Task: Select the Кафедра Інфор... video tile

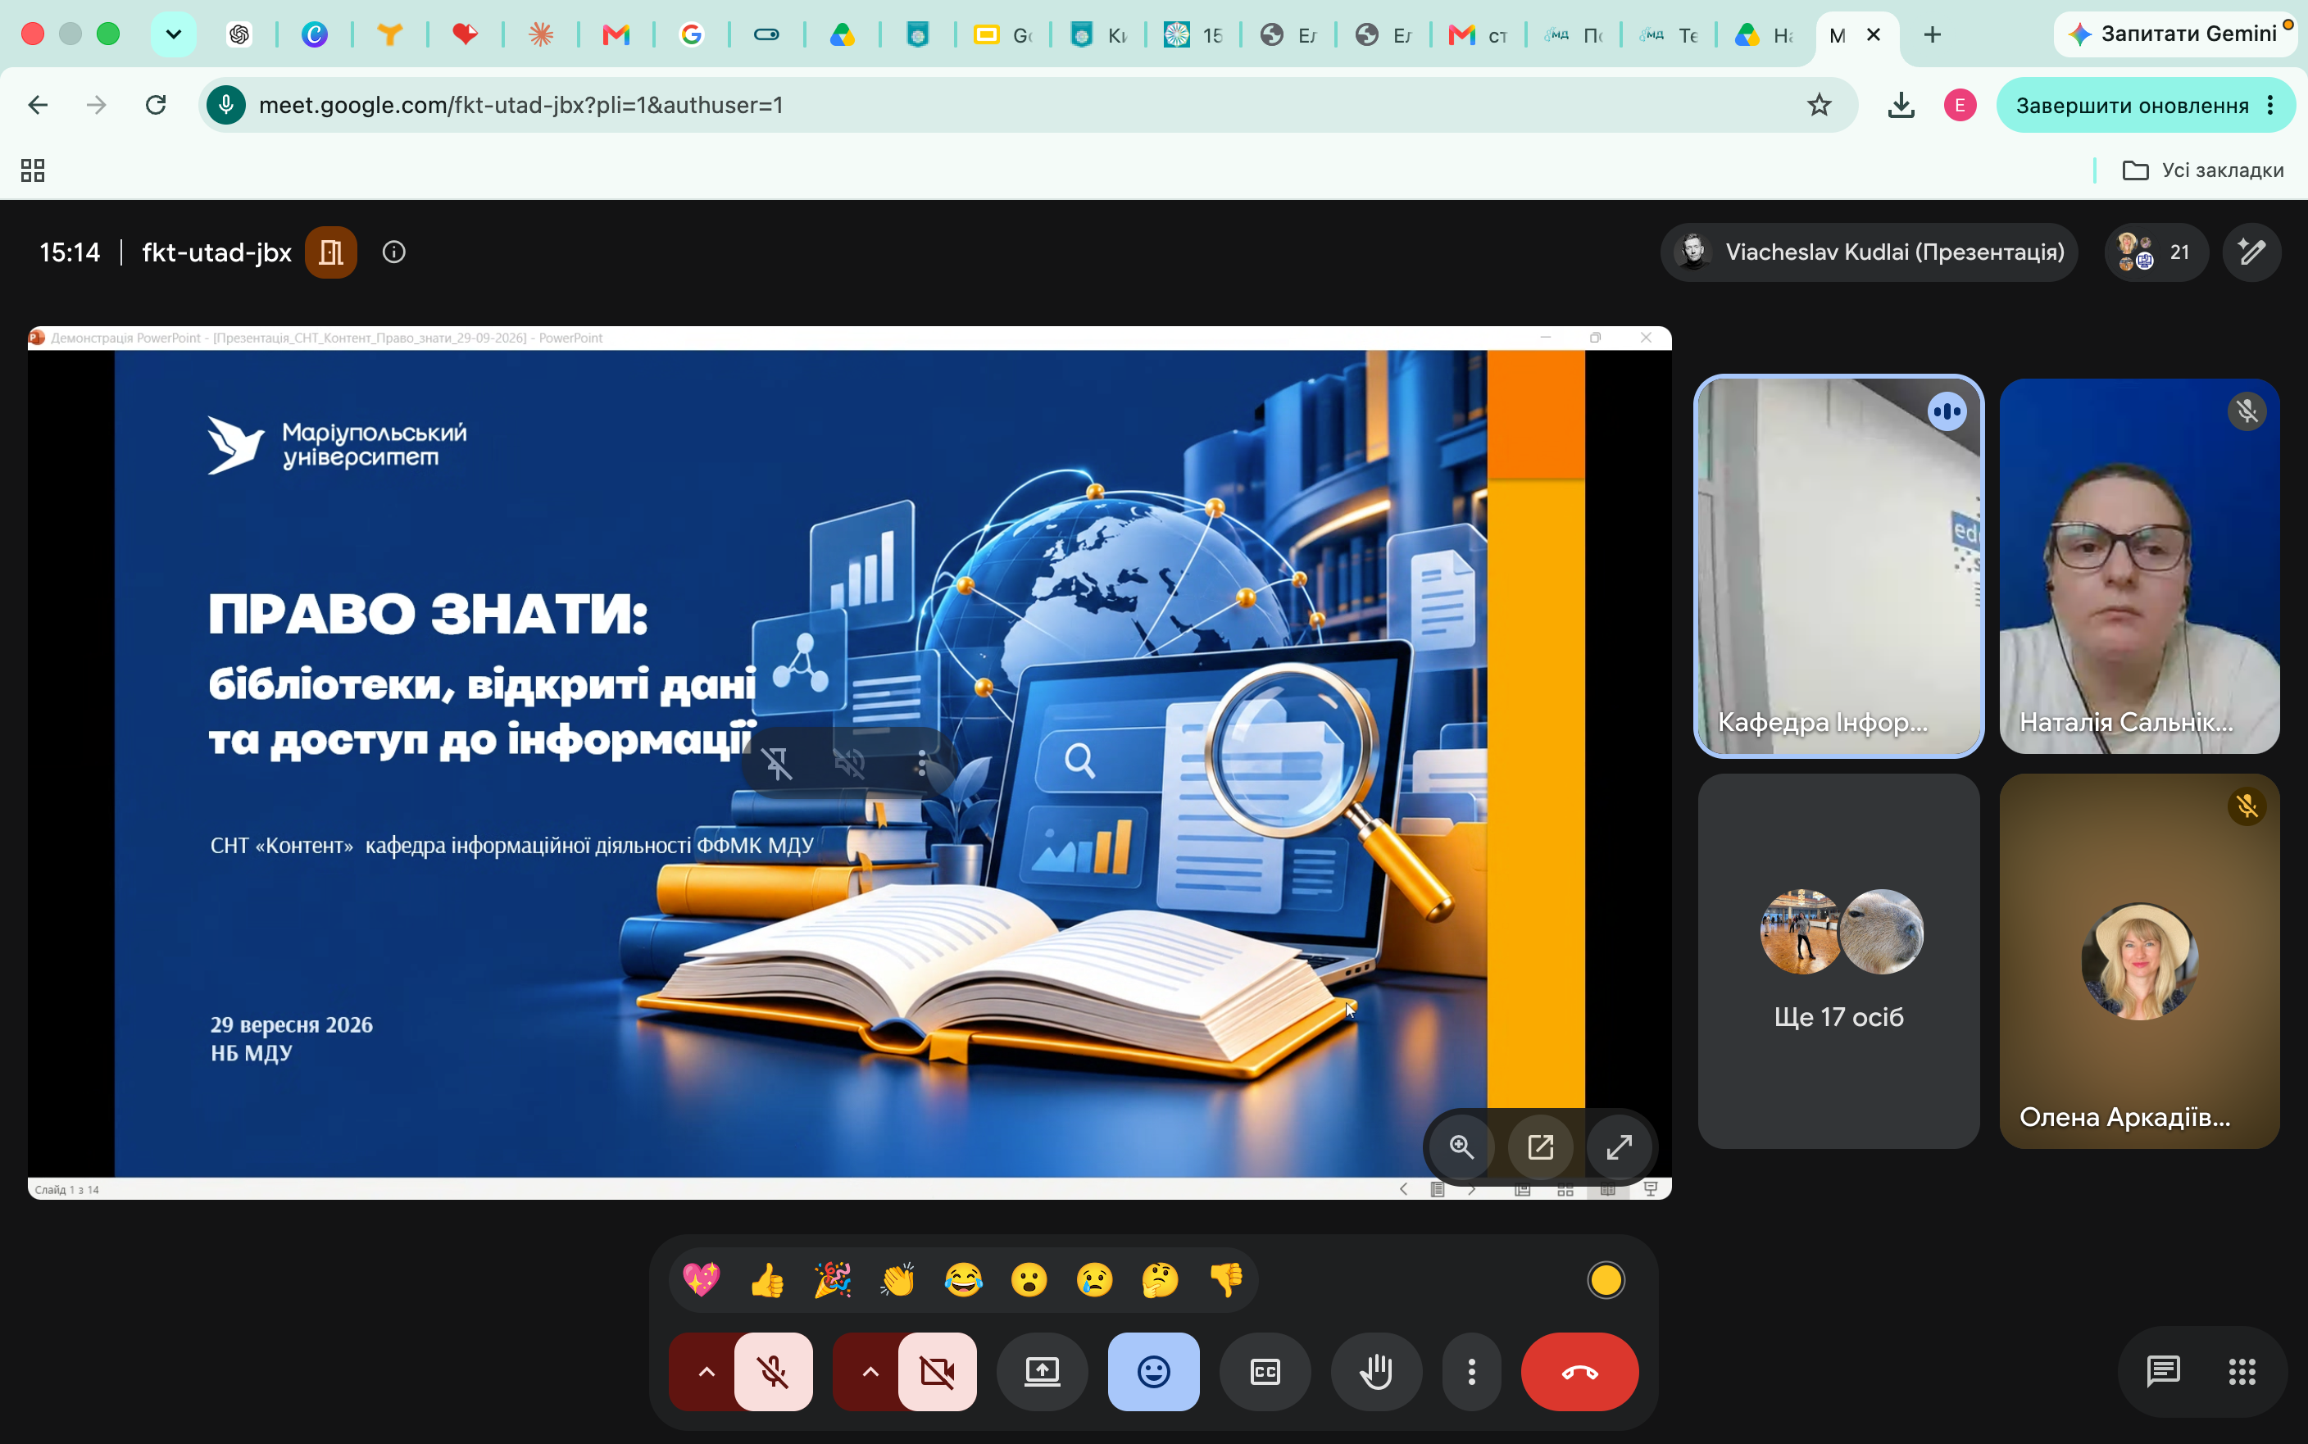Action: [x=1838, y=566]
